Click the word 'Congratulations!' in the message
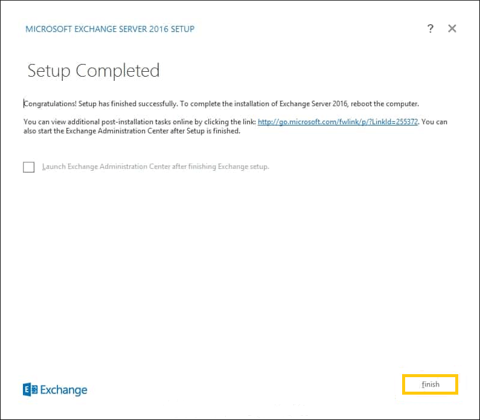This screenshot has width=480, height=420. (x=50, y=104)
